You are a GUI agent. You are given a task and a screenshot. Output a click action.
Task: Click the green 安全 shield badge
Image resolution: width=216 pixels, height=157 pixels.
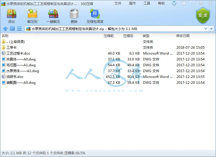203,16
